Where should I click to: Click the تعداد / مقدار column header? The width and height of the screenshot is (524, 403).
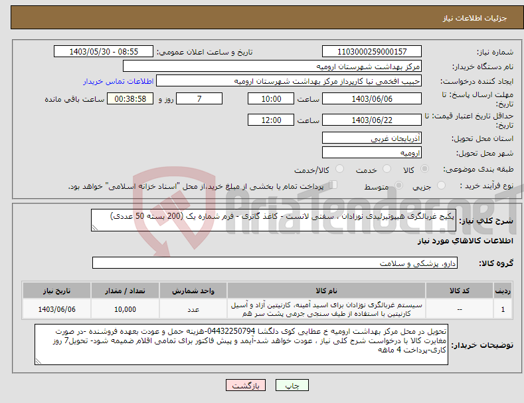[x=125, y=290]
